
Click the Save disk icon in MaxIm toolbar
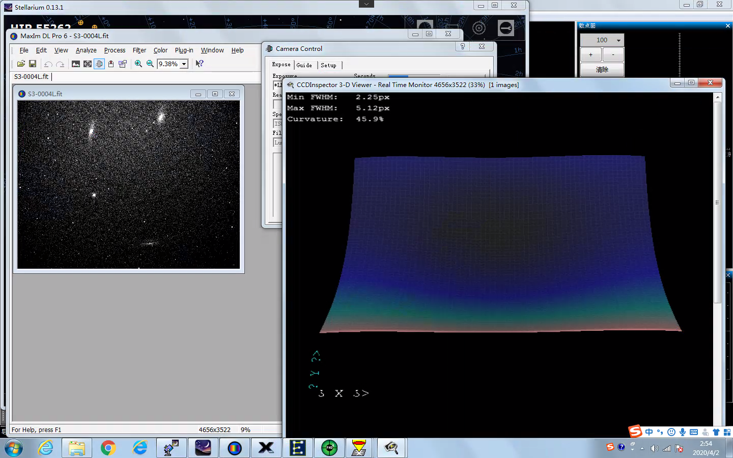coord(33,64)
